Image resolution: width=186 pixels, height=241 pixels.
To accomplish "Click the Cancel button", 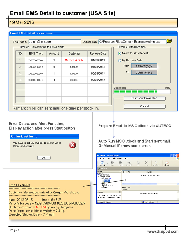I will [144, 106].
